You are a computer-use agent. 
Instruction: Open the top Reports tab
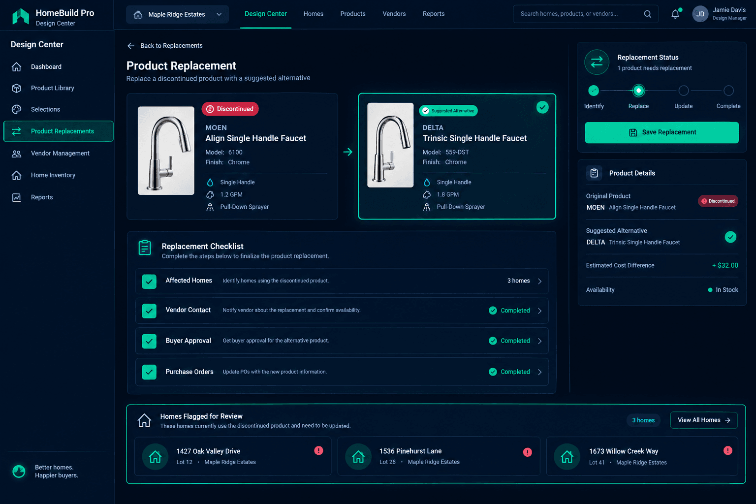tap(434, 14)
